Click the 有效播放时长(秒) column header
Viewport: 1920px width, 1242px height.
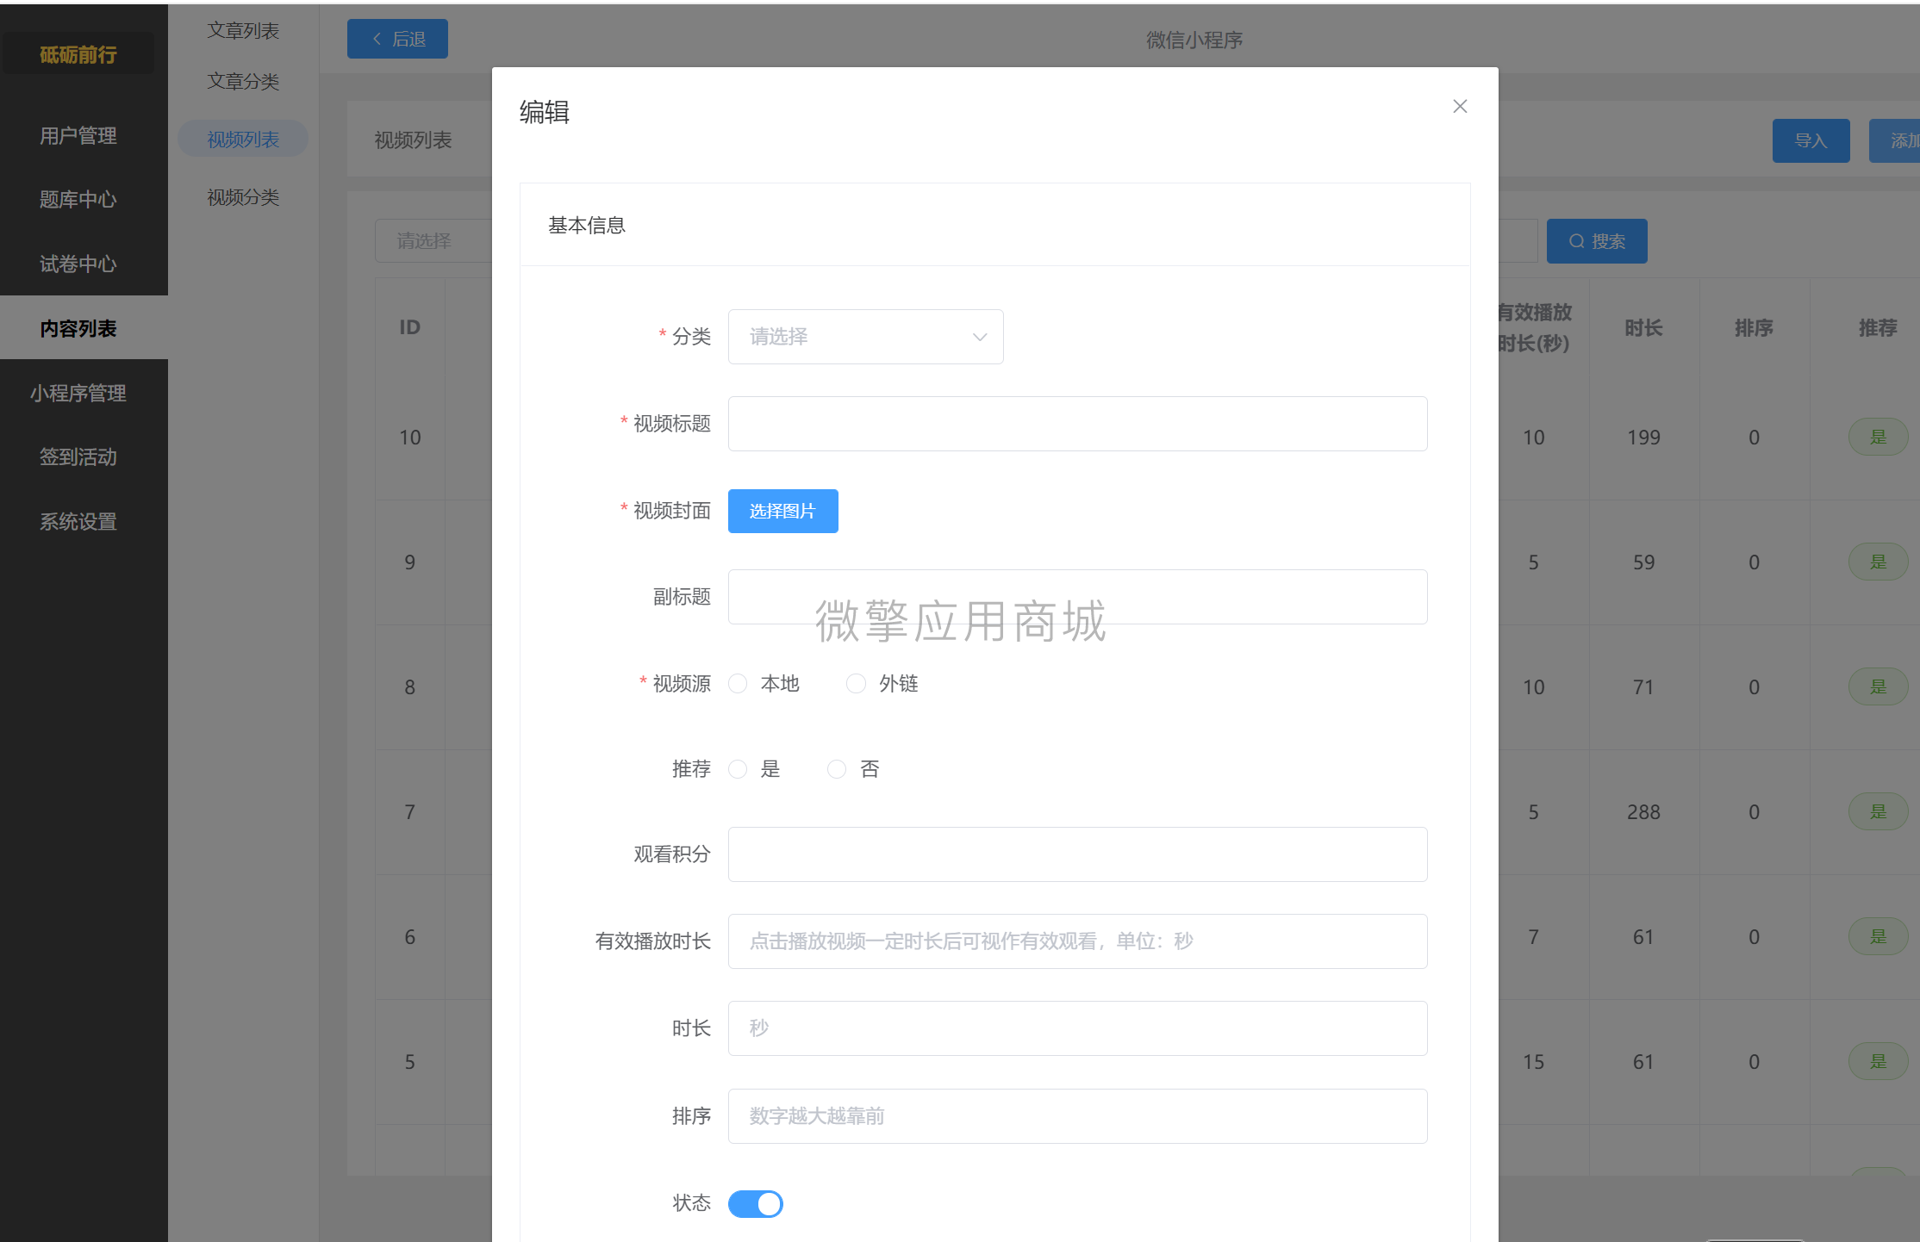[1534, 328]
